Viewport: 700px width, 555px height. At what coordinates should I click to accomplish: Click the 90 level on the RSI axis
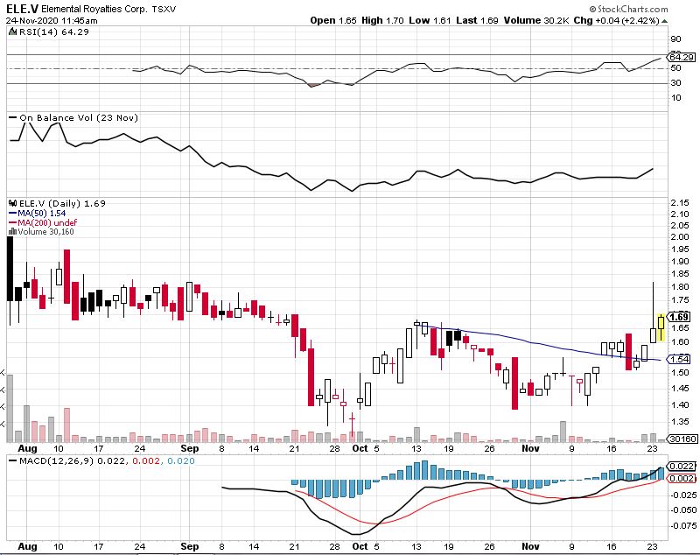click(675, 39)
